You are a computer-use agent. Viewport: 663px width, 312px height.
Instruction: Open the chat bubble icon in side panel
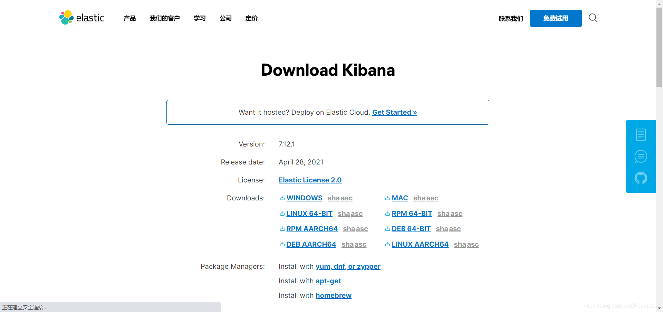[x=641, y=157]
